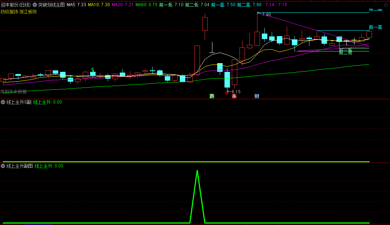Expand the 线上主升副图 panel menu circle
This screenshot has width=390, height=225.
(x=3, y=166)
